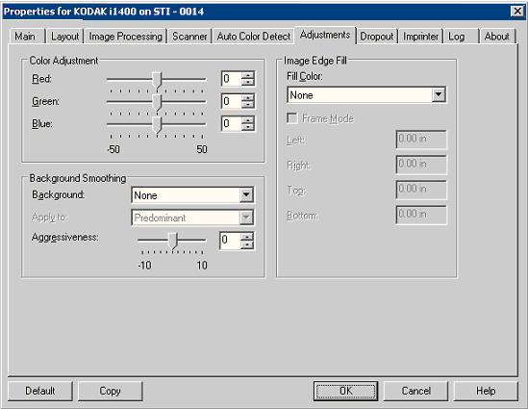Open Auto Color Detect tab
528x409 pixels.
254,37
